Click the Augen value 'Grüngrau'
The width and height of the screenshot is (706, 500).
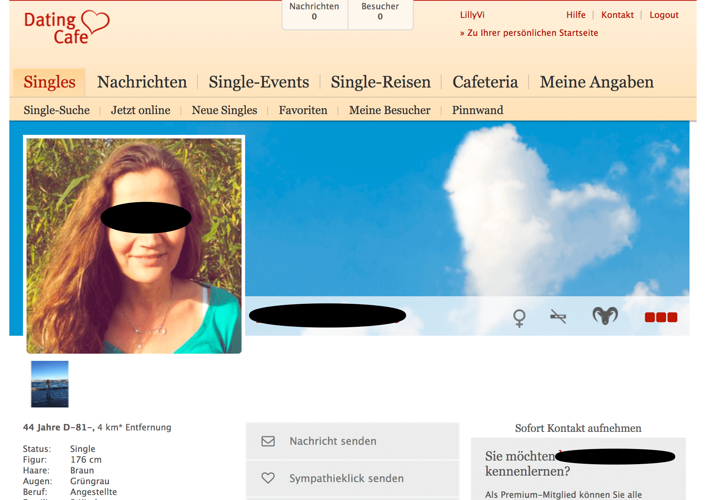90,481
